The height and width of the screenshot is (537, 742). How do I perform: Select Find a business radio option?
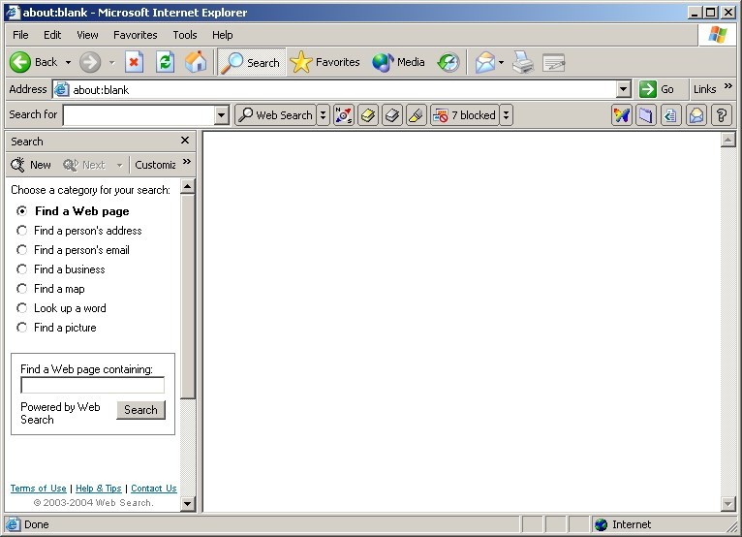21,268
